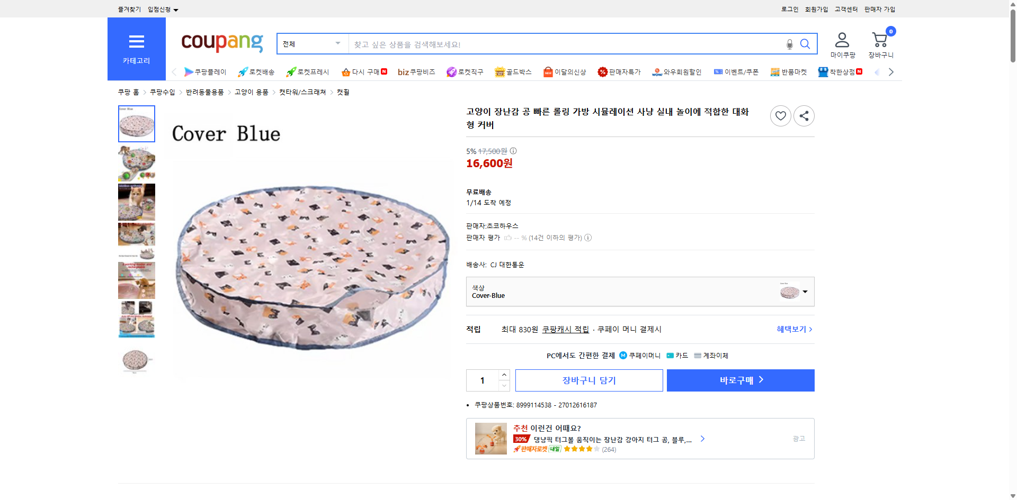
Task: Open the 반려동물용품 breadcrumb link
Action: click(x=206, y=92)
